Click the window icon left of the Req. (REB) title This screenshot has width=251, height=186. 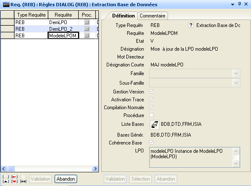click(6, 4)
